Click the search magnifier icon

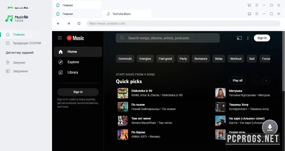point(122,38)
